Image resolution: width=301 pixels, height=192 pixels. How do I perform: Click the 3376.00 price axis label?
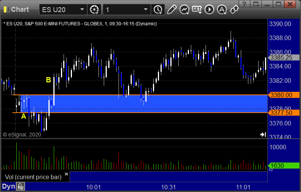tap(280, 123)
